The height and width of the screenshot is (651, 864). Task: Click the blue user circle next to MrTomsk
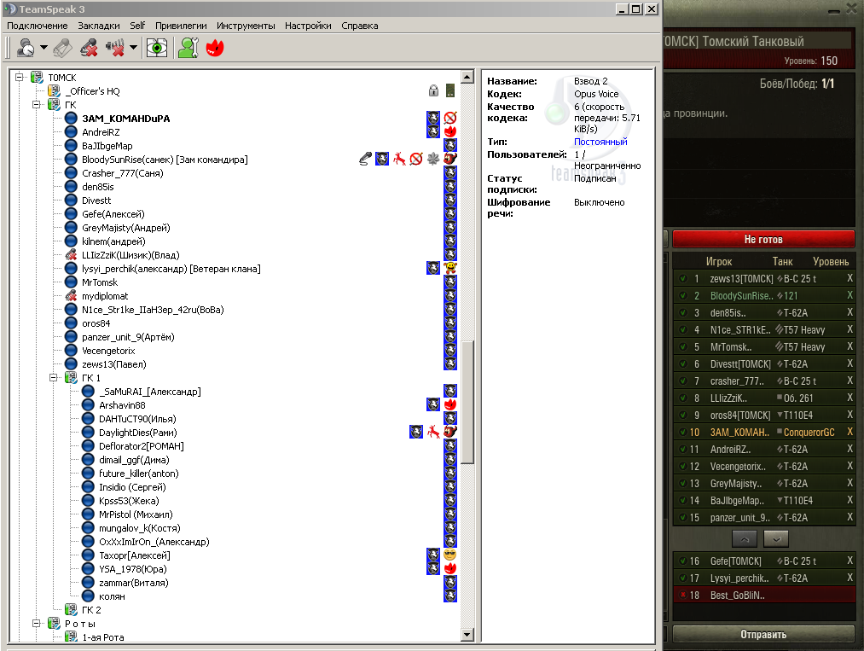tap(71, 282)
